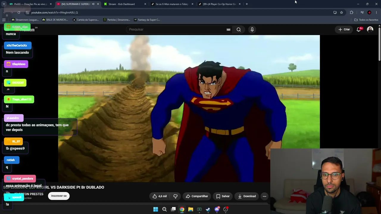Open the Chrome apps grid in bookmarks bar
The height and width of the screenshot is (214, 381).
(x=4, y=20)
